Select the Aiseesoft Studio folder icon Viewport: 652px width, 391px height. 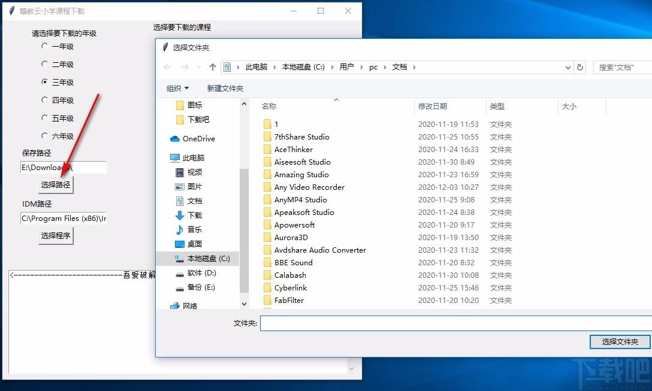click(x=267, y=162)
